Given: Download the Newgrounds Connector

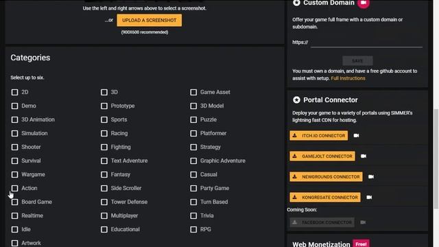Looking at the screenshot, I should pyautogui.click(x=327, y=177).
